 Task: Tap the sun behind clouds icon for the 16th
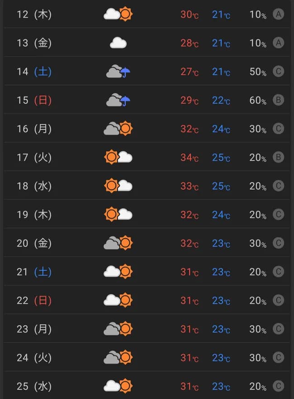[x=118, y=128]
